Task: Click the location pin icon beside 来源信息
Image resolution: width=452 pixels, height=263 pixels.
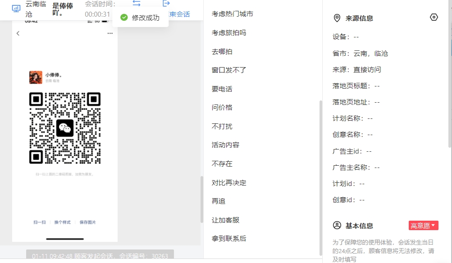Action: tap(337, 18)
